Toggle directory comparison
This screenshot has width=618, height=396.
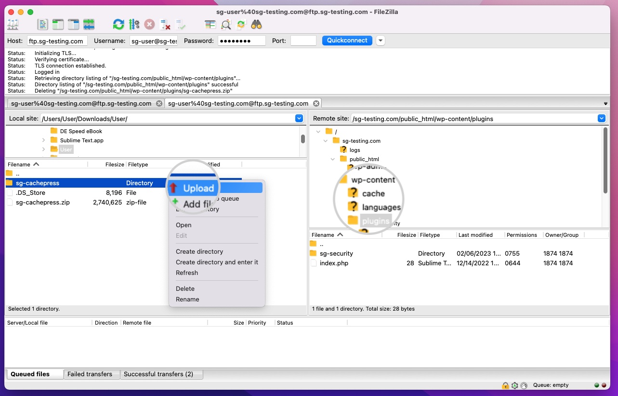[x=226, y=24]
